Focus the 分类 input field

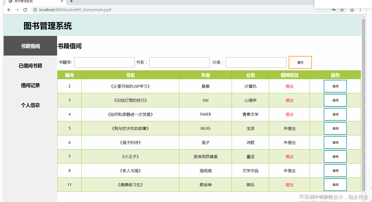pos(256,63)
